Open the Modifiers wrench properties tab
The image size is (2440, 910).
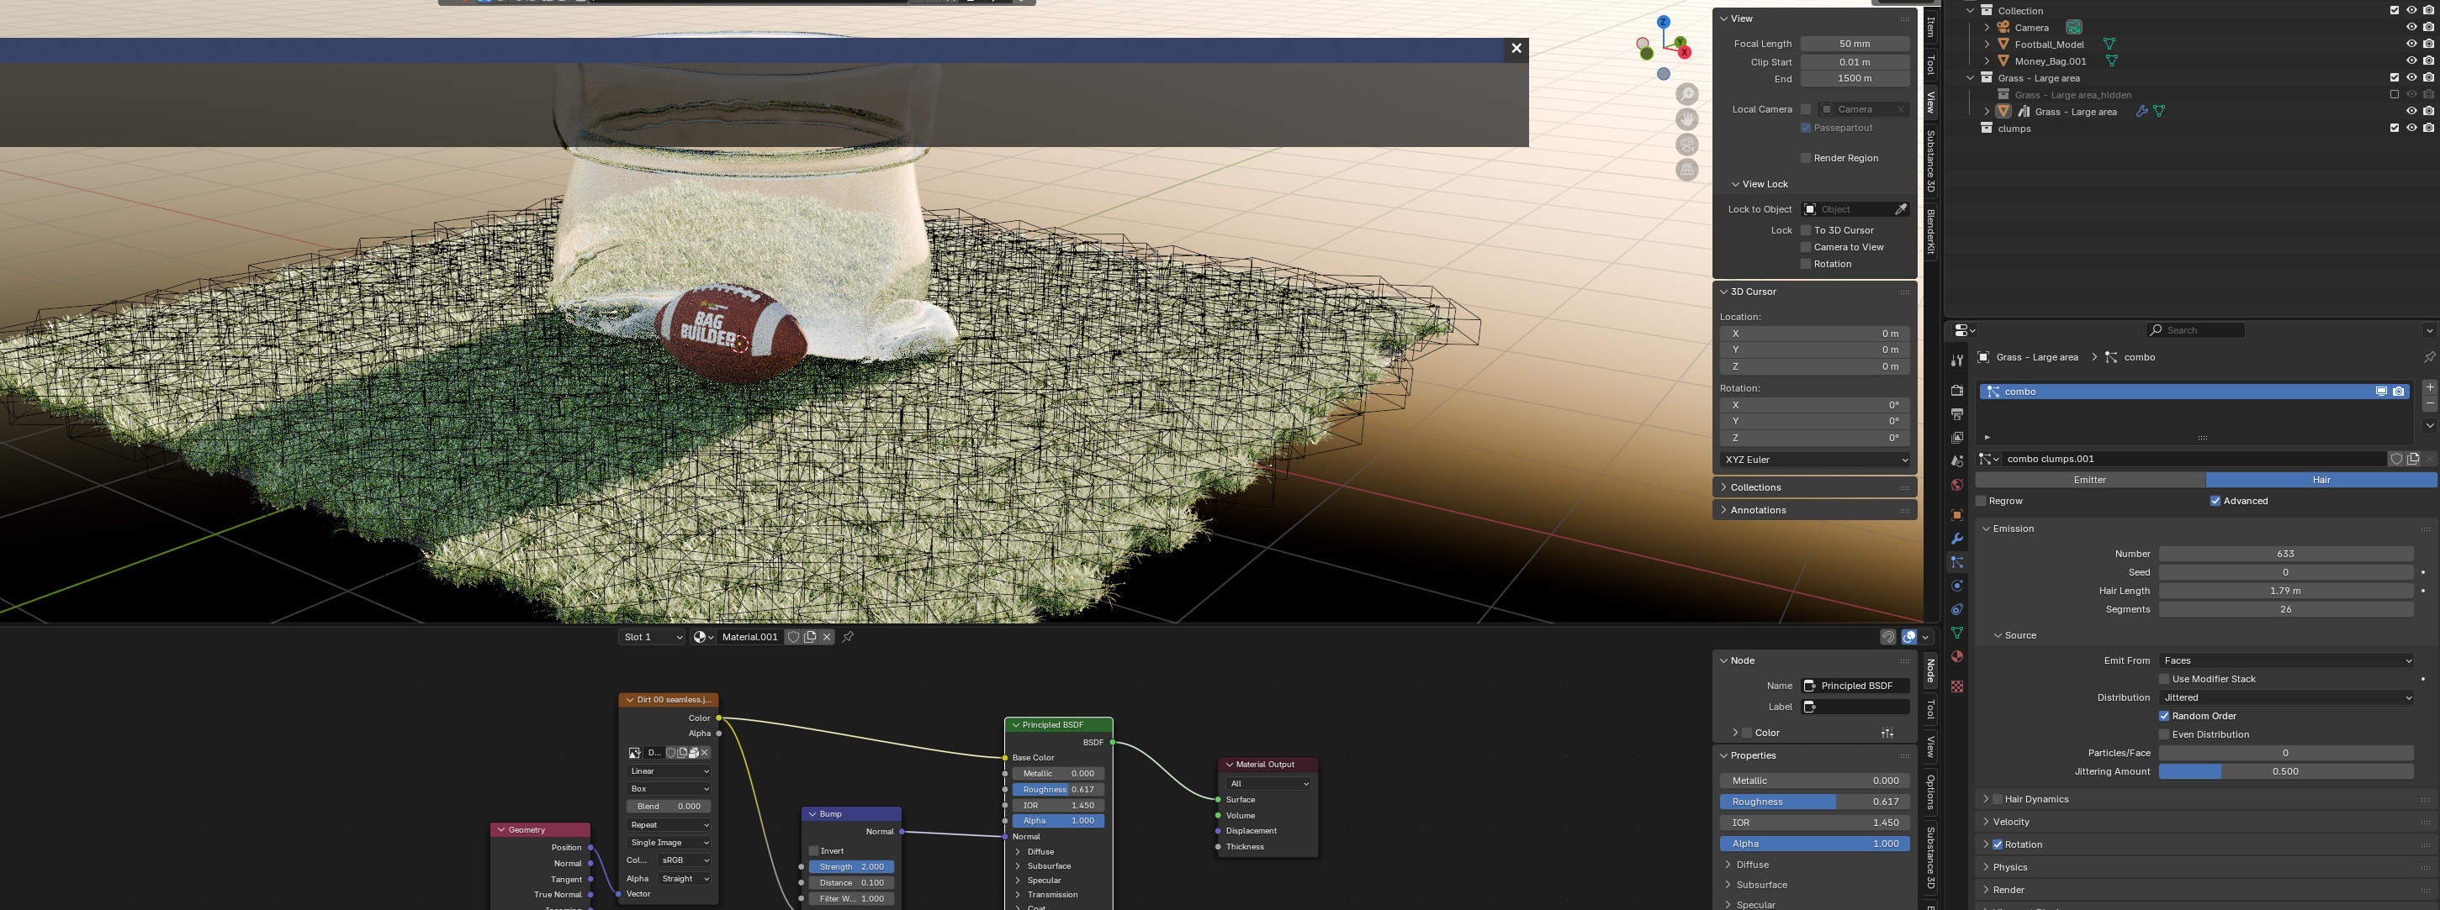[1957, 539]
